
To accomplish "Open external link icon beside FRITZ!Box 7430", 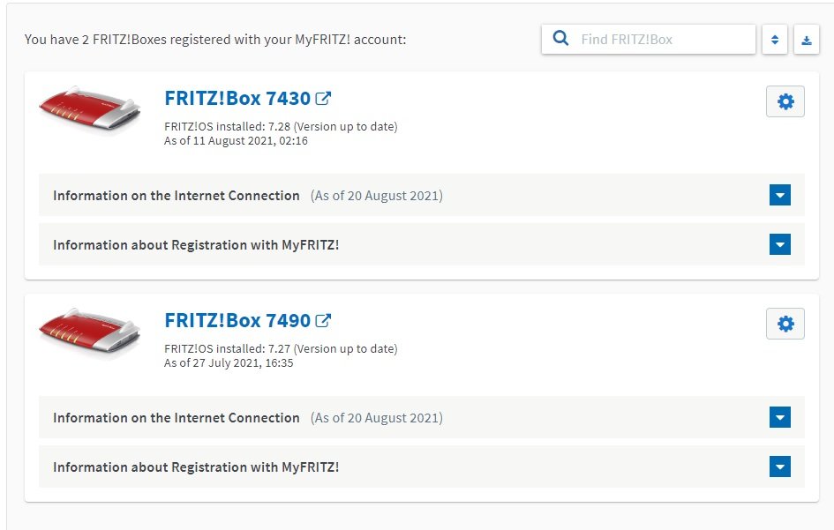I will pos(323,99).
